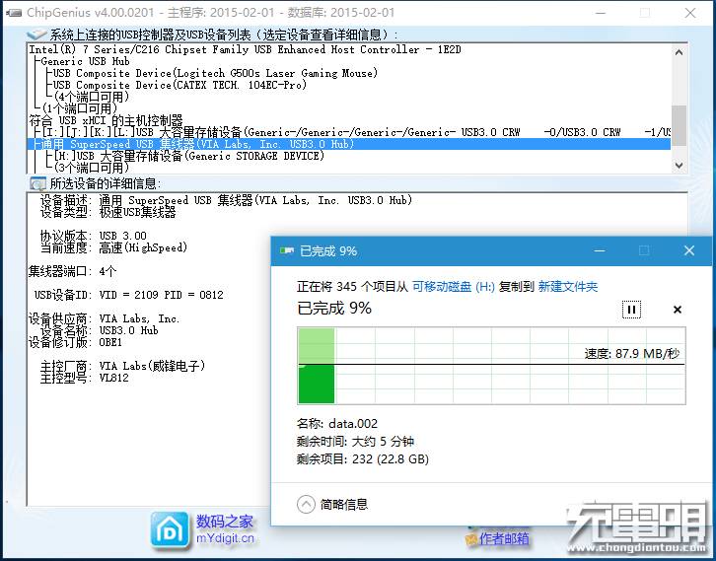Minimize the ChipGenius window
Image resolution: width=716 pixels, height=561 pixels.
tap(601, 13)
